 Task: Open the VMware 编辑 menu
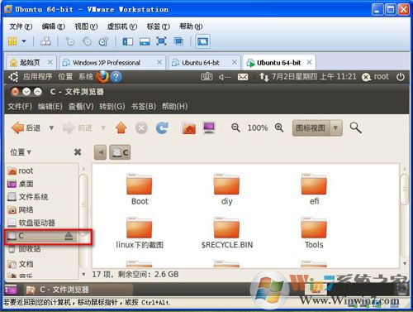(x=54, y=26)
